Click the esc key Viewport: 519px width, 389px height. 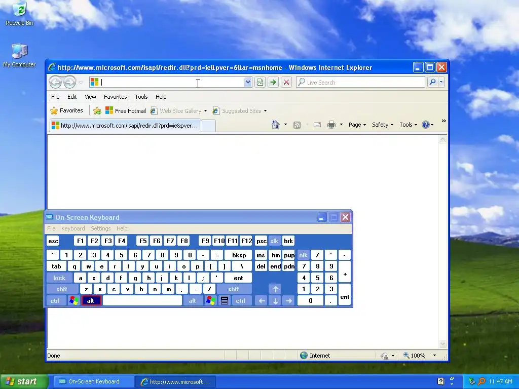pos(53,241)
